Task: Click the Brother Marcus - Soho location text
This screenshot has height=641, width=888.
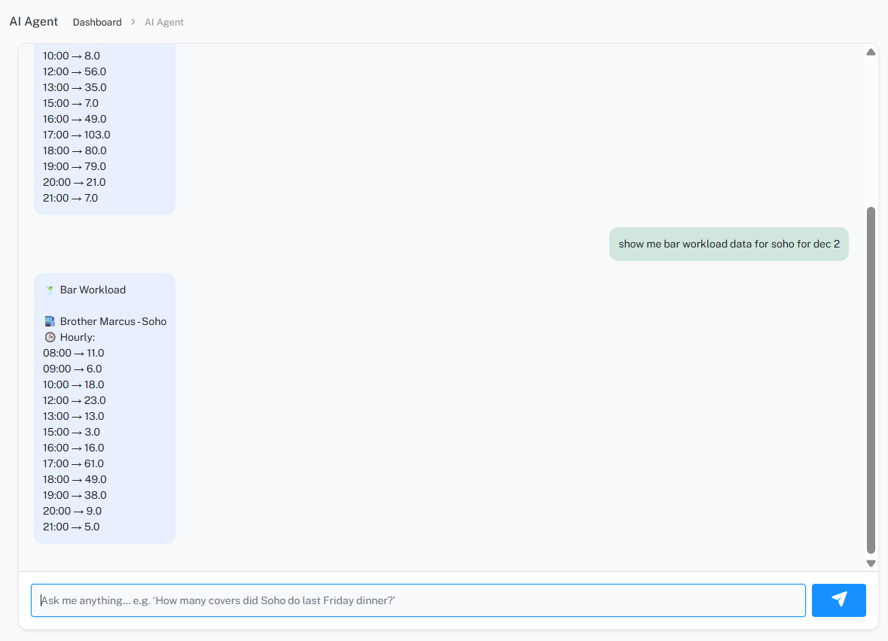Action: [x=113, y=321]
